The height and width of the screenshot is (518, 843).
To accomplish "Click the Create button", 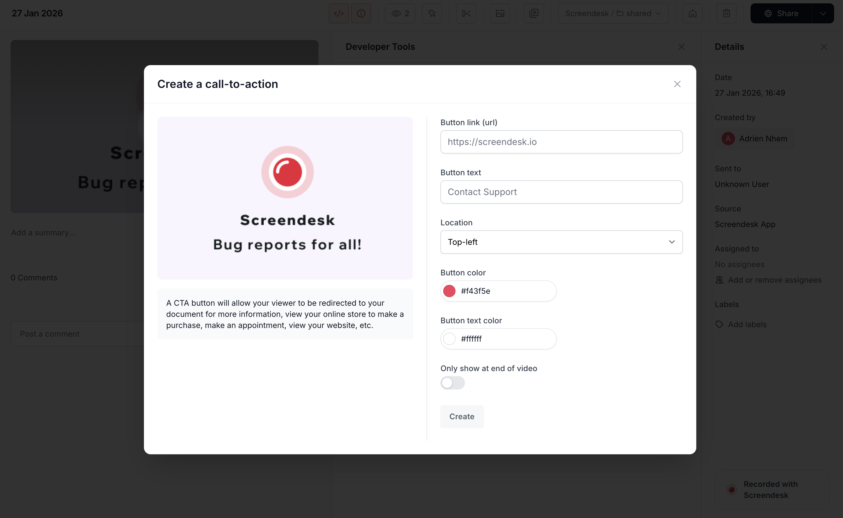I will pyautogui.click(x=462, y=416).
